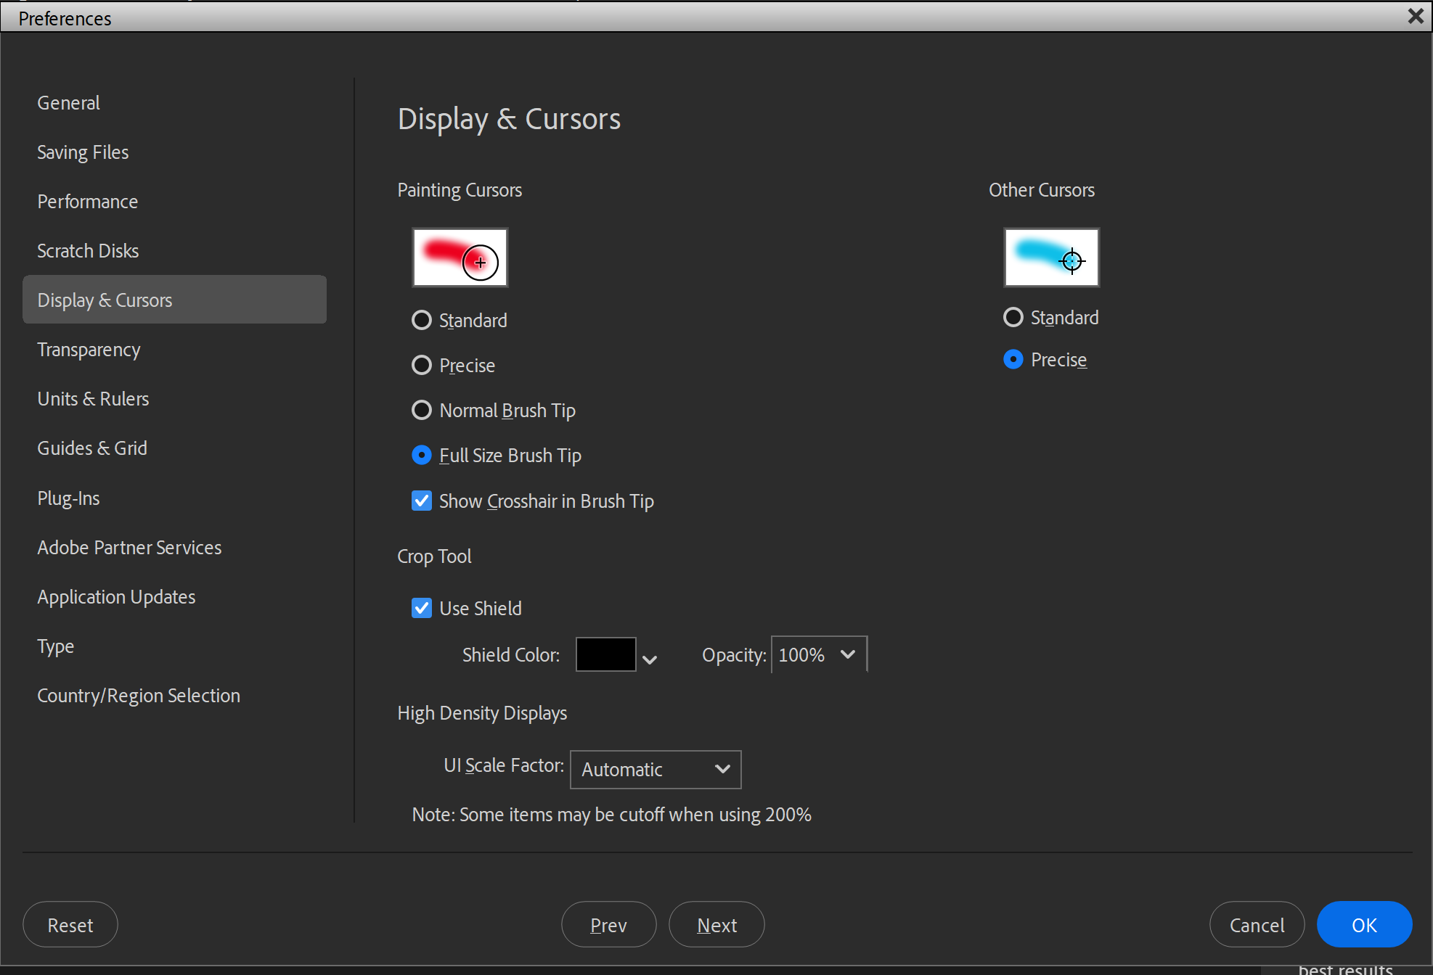Viewport: 1433px width, 975px height.
Task: Advance to the next preferences page
Action: pyautogui.click(x=716, y=924)
